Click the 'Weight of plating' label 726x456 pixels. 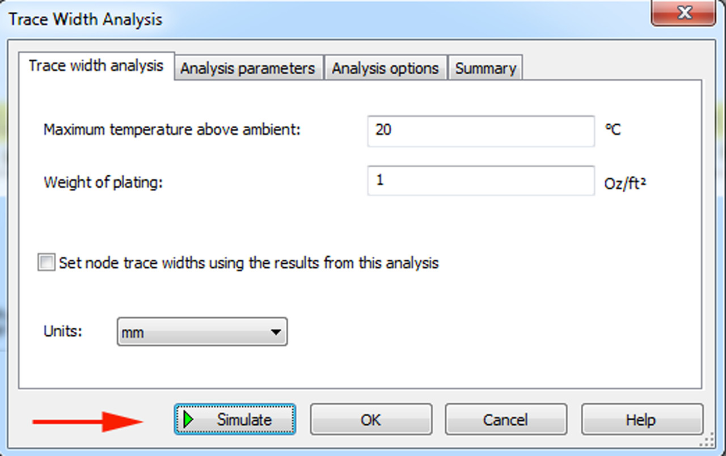[103, 183]
